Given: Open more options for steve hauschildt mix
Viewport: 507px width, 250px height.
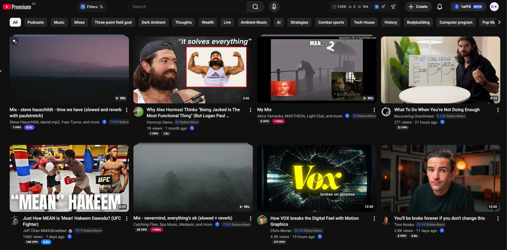Looking at the screenshot, I should (126, 110).
